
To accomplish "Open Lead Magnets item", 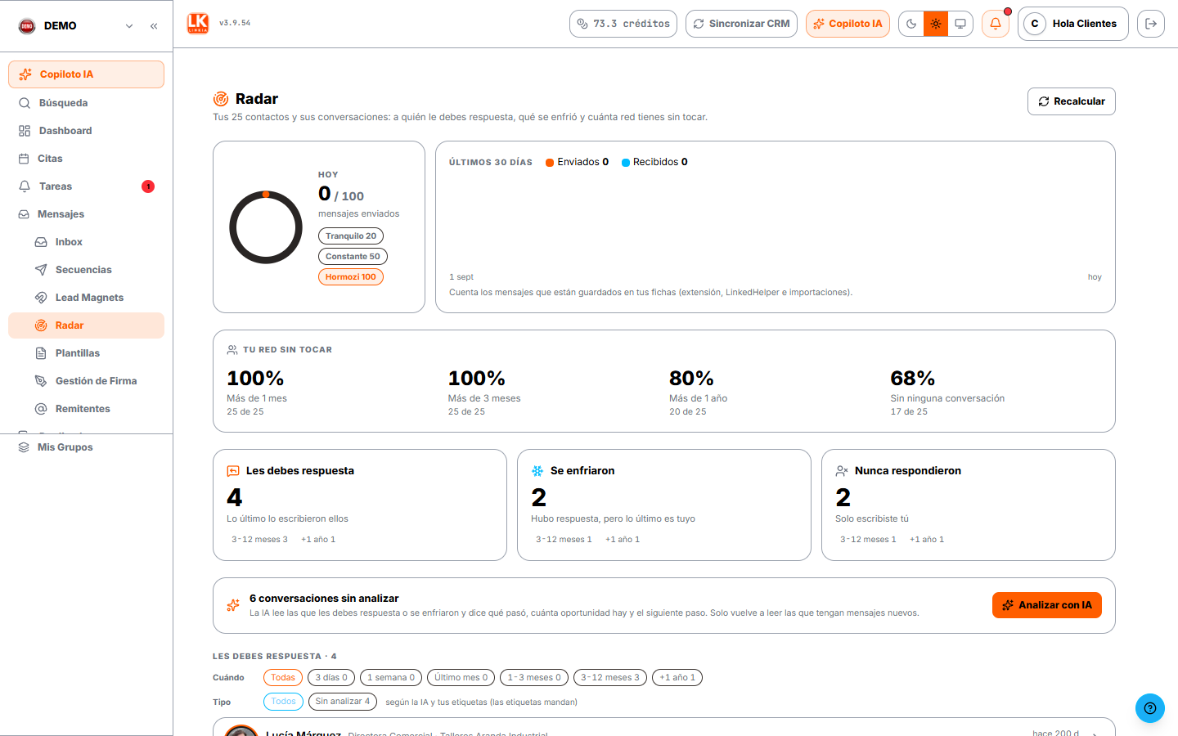I will click(x=86, y=298).
